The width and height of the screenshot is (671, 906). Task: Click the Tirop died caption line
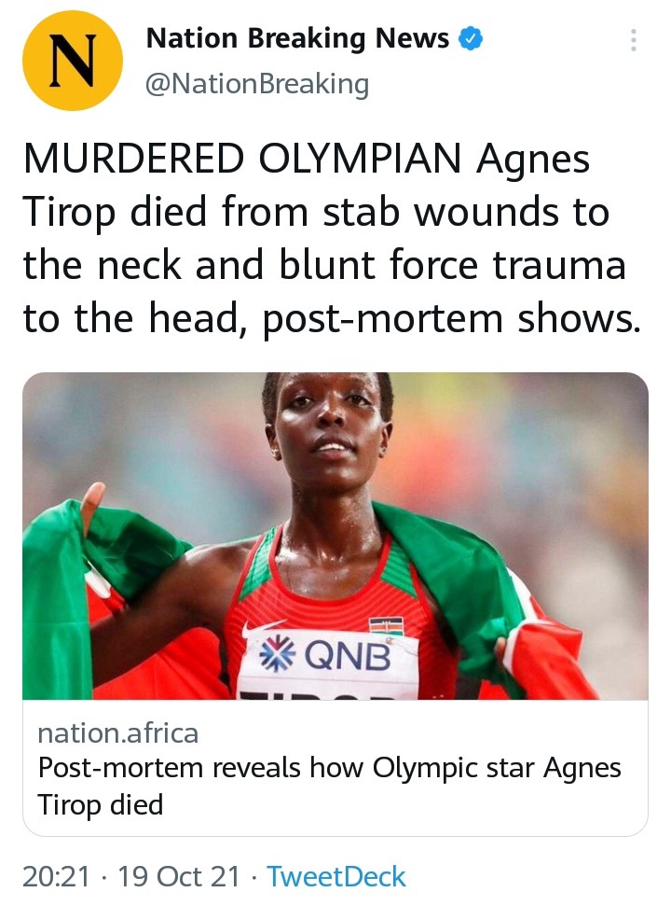[x=101, y=805]
